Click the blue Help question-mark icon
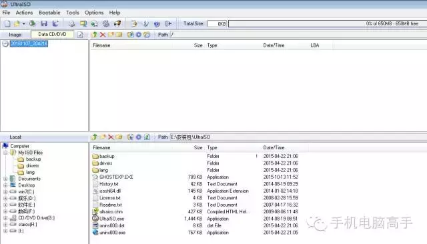Screen dimensions: 427x244 pyautogui.click(x=157, y=24)
